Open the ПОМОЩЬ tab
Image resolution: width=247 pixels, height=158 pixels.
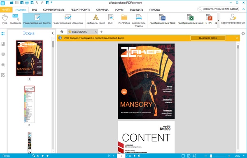[155, 10]
